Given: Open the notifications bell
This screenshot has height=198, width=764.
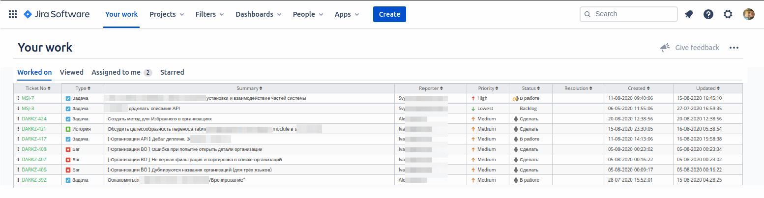Looking at the screenshot, I should pyautogui.click(x=689, y=14).
